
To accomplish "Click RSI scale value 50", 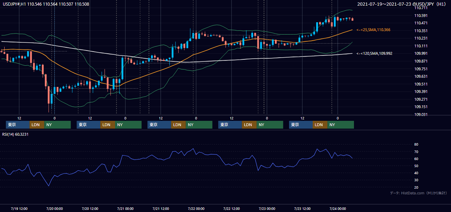I will point(416,166).
